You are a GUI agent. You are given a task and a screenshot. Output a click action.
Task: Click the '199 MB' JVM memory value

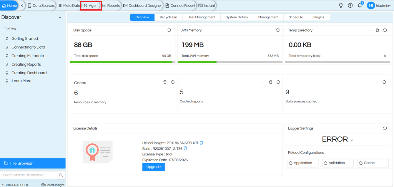coord(193,45)
